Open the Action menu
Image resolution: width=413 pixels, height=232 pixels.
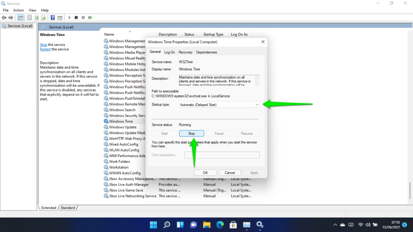tap(19, 10)
